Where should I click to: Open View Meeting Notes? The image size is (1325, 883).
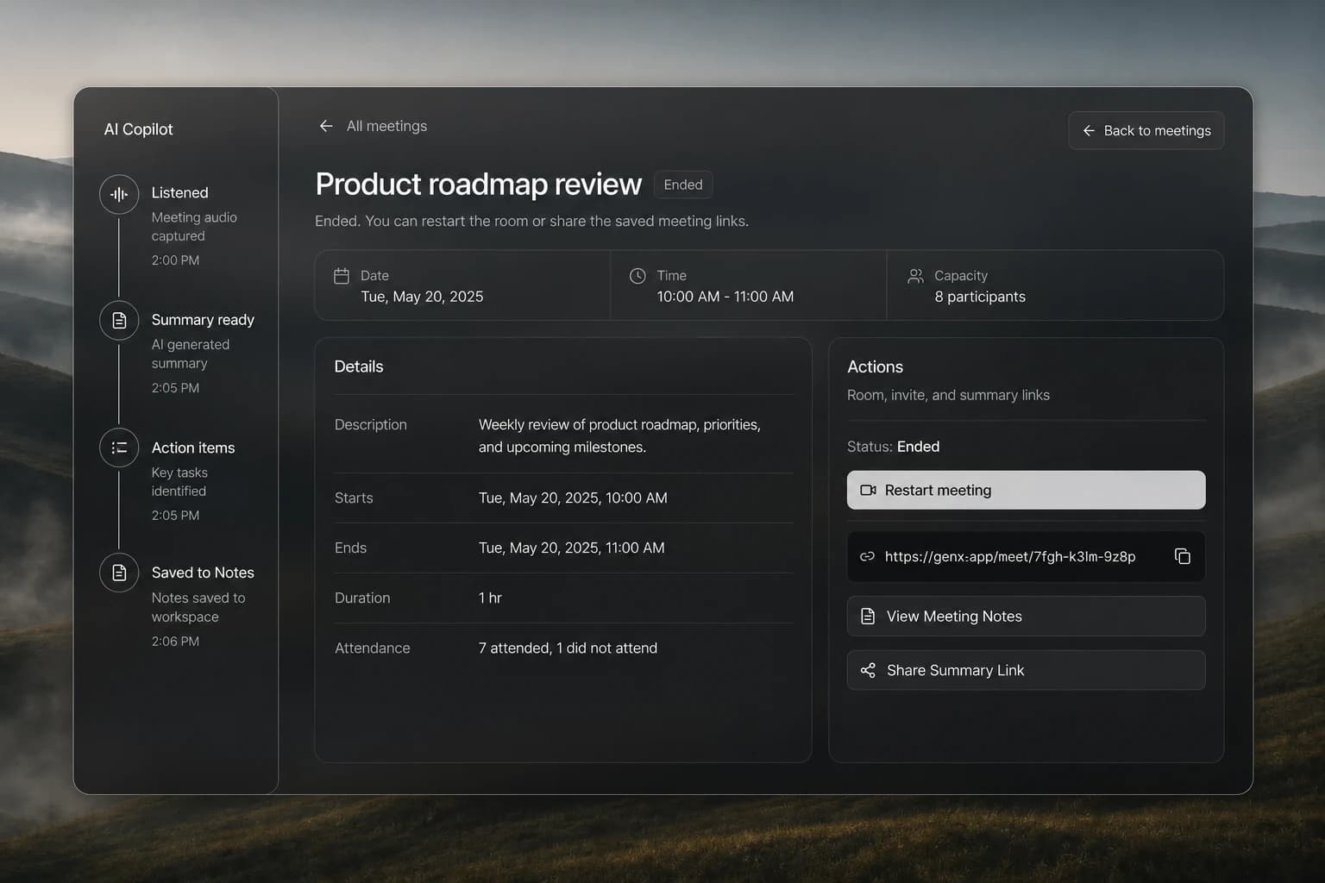coord(1026,617)
